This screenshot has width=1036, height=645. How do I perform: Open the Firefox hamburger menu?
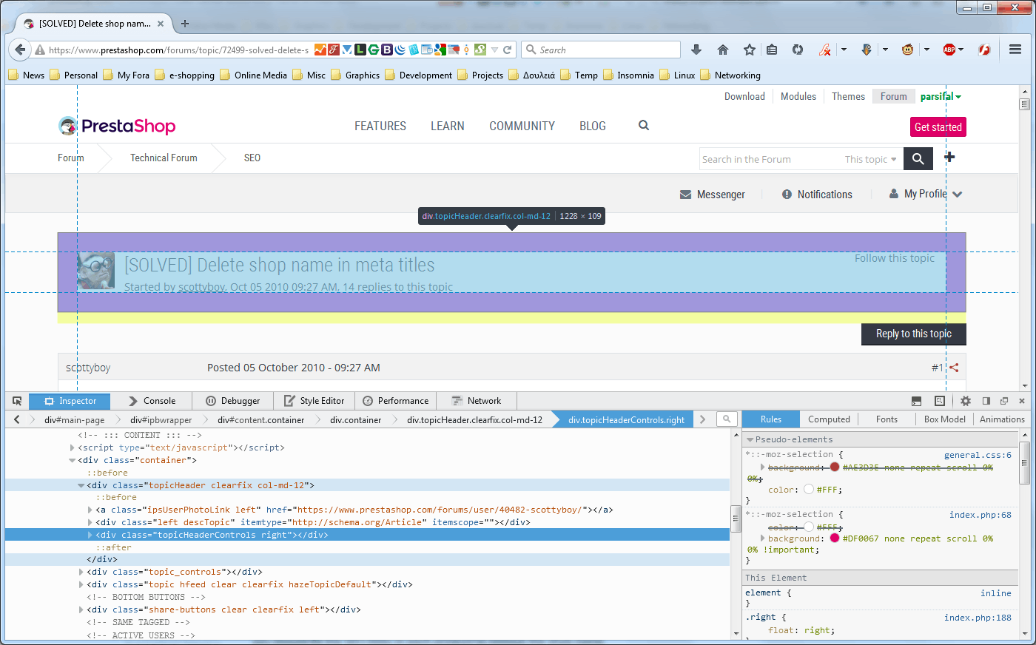(x=1015, y=50)
